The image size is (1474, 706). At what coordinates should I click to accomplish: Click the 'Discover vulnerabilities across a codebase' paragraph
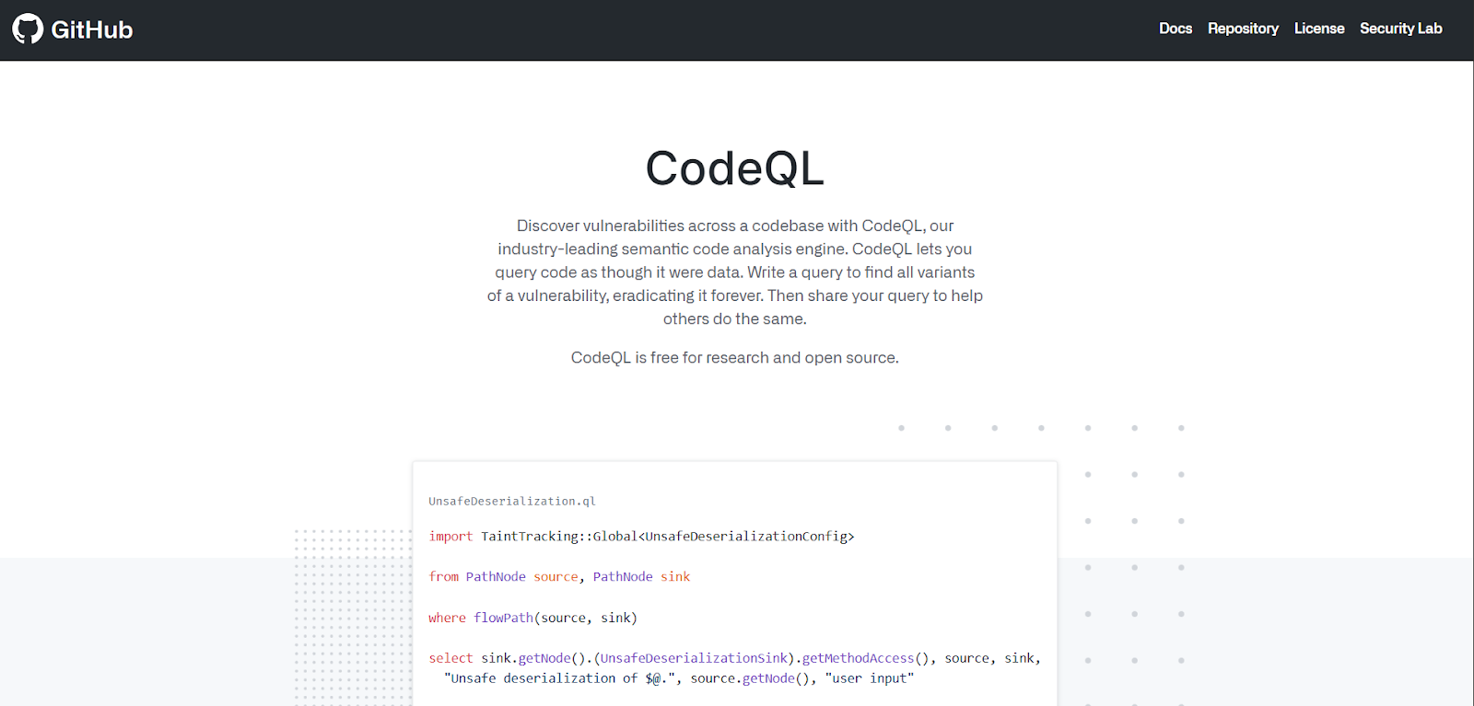(735, 272)
